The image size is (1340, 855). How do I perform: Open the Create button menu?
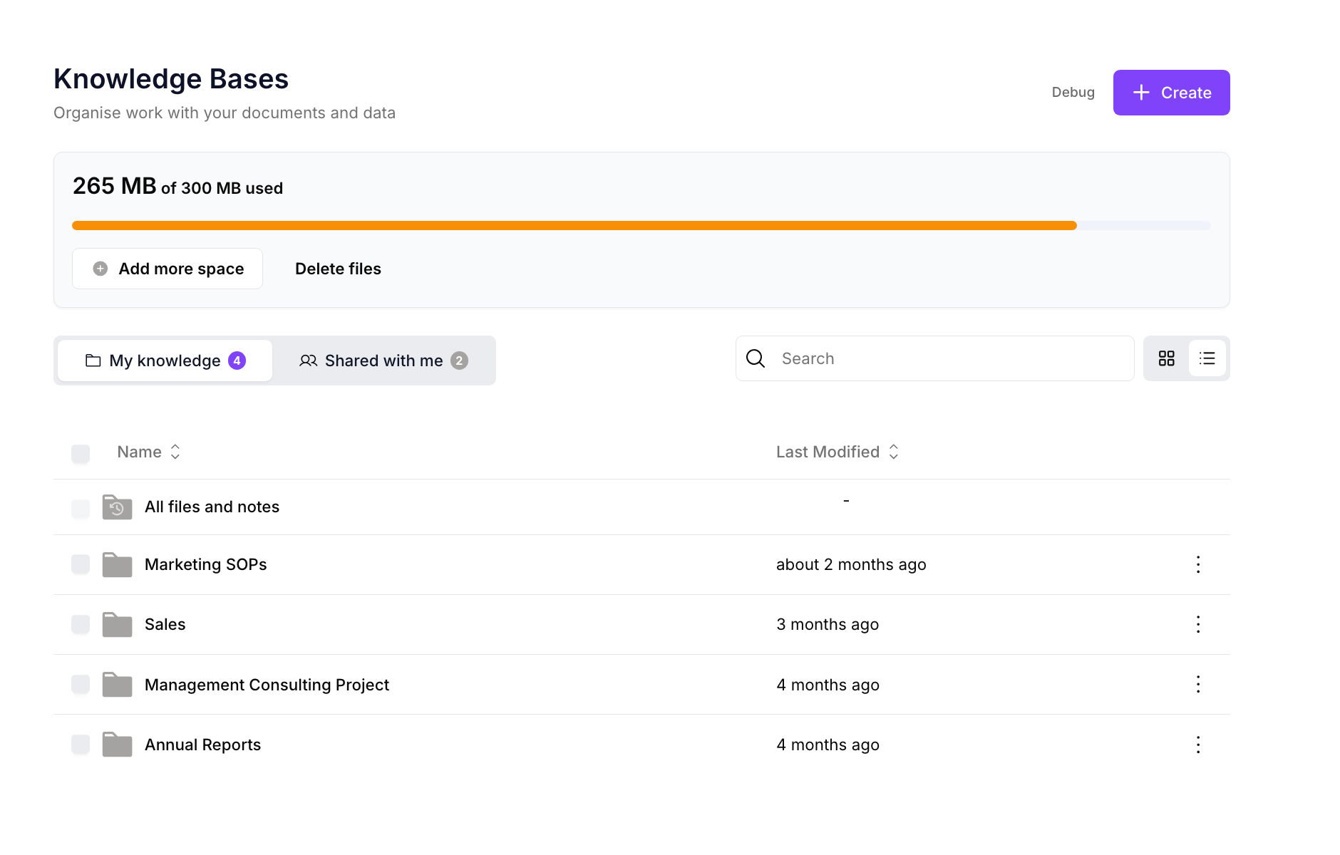click(1171, 93)
